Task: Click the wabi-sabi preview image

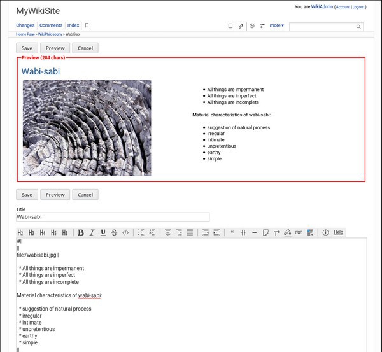Action: click(87, 128)
